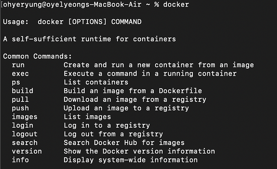Click the 'ohyeryung@oyelyeongs-MacBook-Air' prompt text

point(72,5)
